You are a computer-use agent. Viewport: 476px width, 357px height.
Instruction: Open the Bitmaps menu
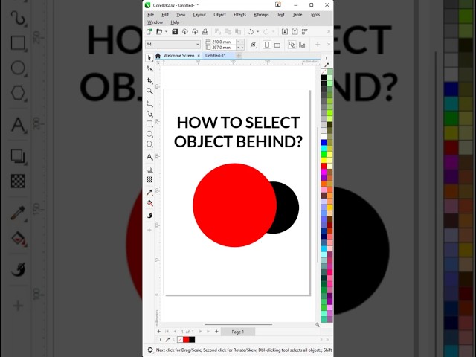coord(261,15)
